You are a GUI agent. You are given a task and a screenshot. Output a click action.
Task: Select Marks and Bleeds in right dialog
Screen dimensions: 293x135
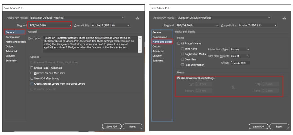tap(162, 42)
